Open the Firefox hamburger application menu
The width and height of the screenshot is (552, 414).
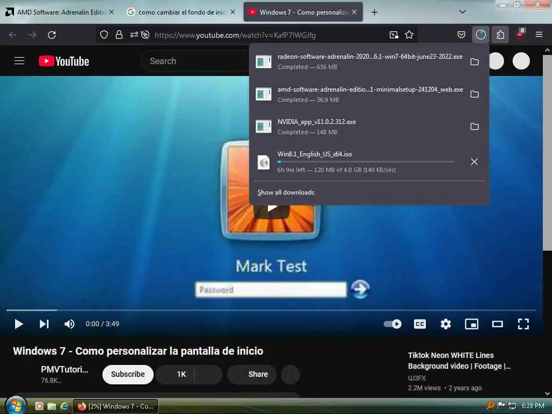pyautogui.click(x=539, y=35)
